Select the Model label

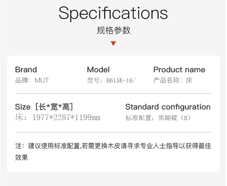point(98,69)
